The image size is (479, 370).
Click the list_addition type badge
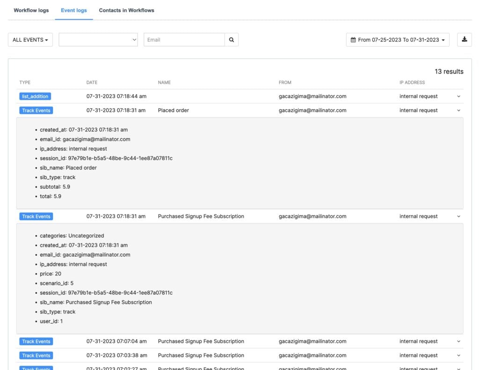(x=35, y=96)
